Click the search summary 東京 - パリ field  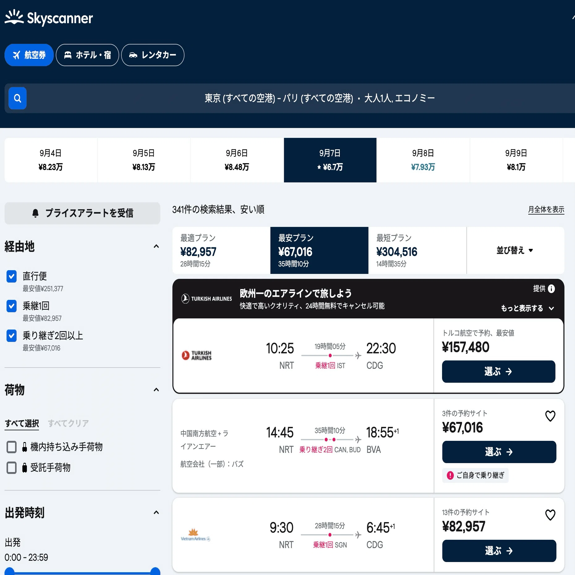point(320,98)
